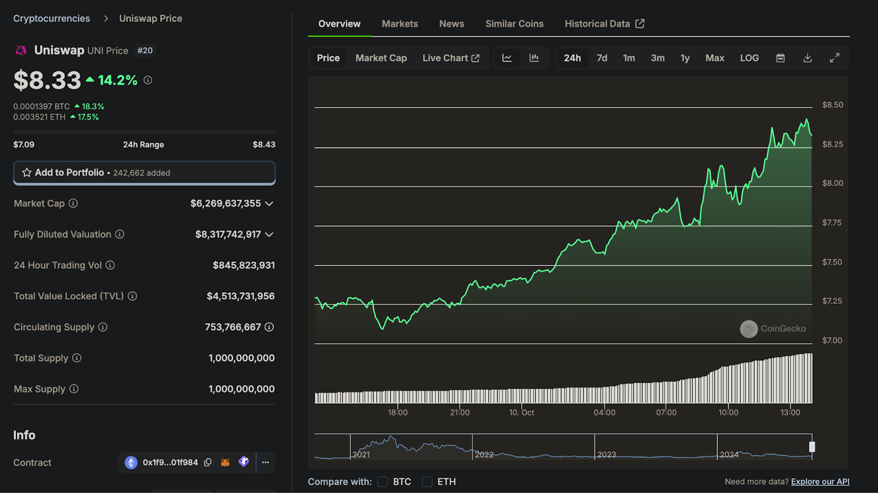Open the Markets tab
Viewport: 878px width, 493px height.
[x=400, y=24]
